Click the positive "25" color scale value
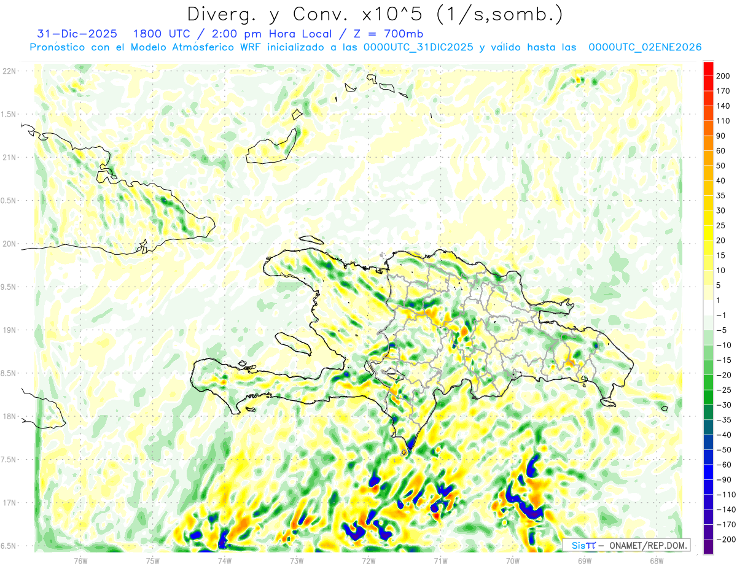 coord(721,226)
